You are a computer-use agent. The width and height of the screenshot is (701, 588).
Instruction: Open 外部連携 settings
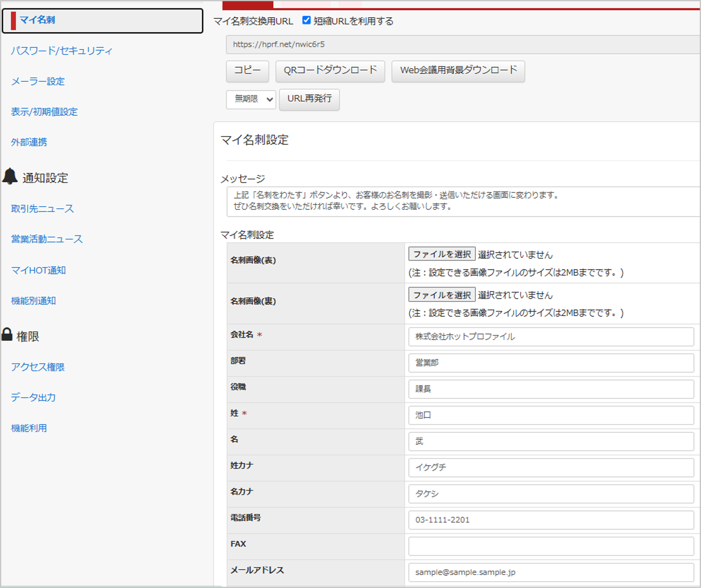pyautogui.click(x=29, y=142)
